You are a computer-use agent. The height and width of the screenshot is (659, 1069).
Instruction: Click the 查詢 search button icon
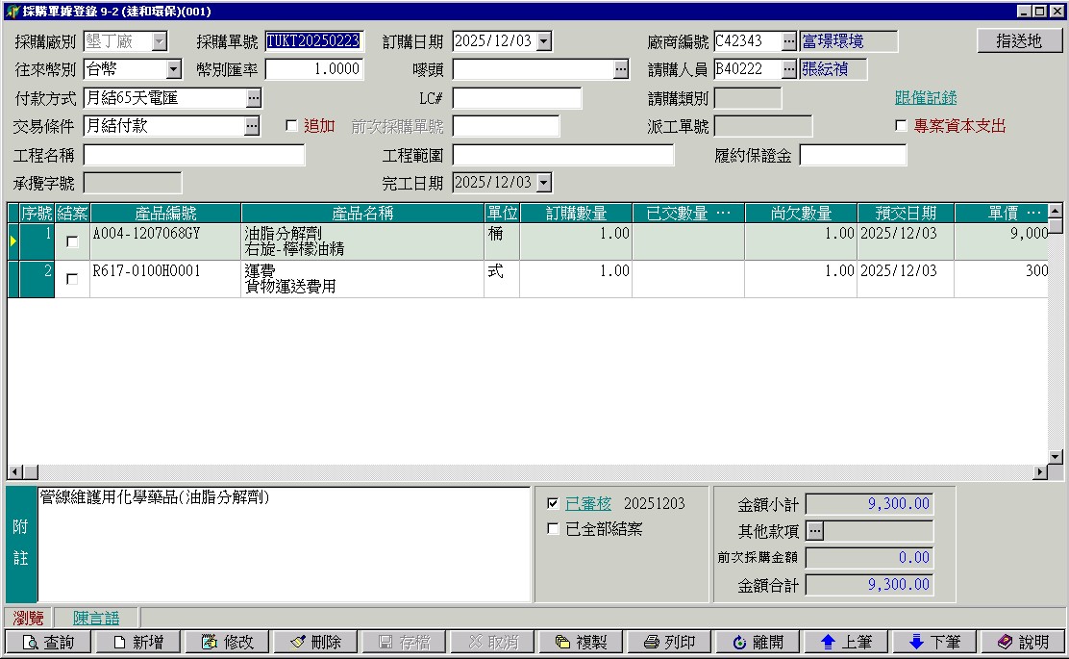click(30, 643)
